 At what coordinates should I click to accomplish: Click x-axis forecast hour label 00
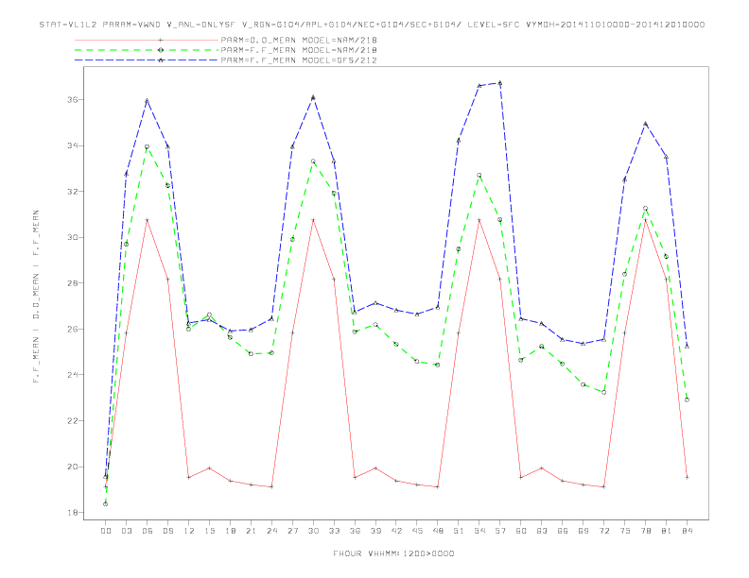click(x=106, y=531)
